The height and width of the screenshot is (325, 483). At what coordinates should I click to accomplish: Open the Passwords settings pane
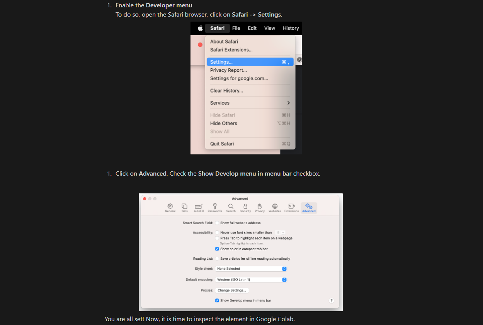[x=215, y=208]
